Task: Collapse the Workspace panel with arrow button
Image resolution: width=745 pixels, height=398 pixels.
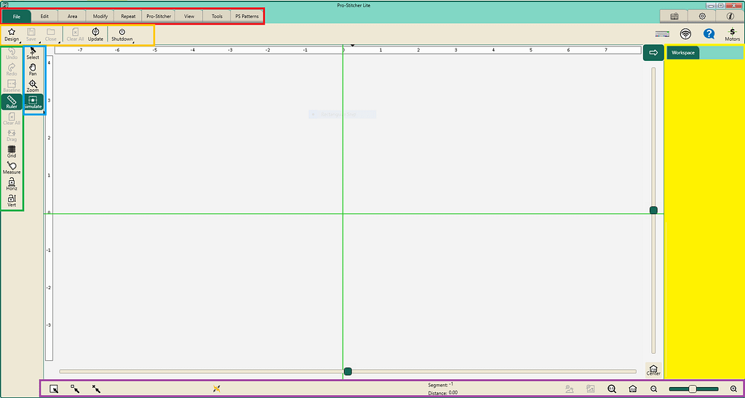Action: (653, 53)
